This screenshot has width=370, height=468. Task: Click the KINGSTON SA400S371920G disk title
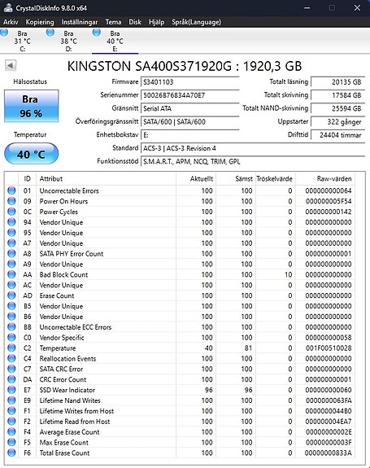tap(185, 66)
